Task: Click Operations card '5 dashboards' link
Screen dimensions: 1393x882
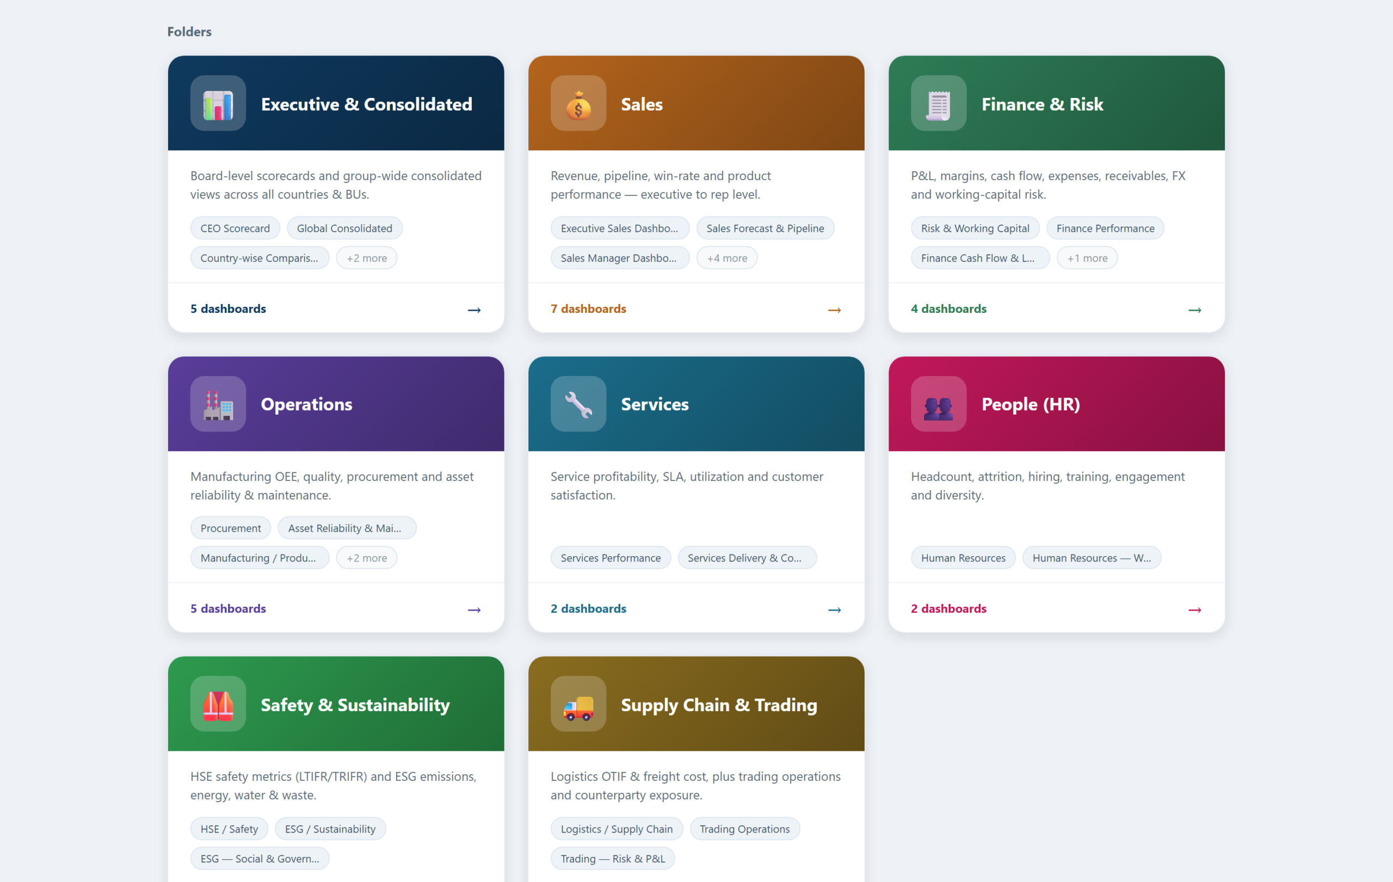Action: [x=228, y=608]
